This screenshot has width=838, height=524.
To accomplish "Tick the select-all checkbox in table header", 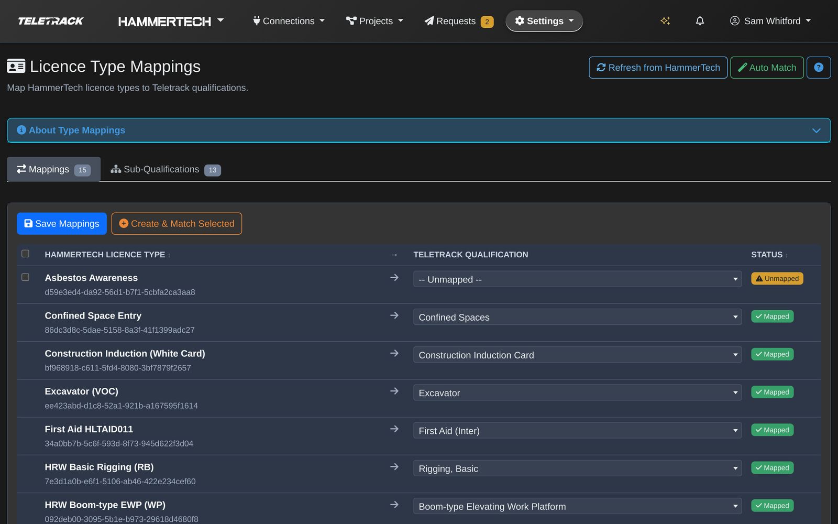I will click(25, 254).
